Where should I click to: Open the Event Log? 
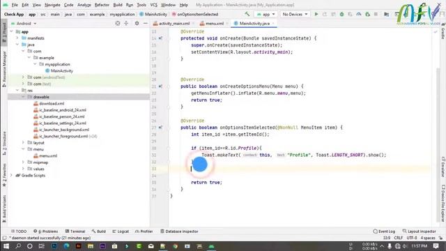pyautogui.click(x=384, y=231)
